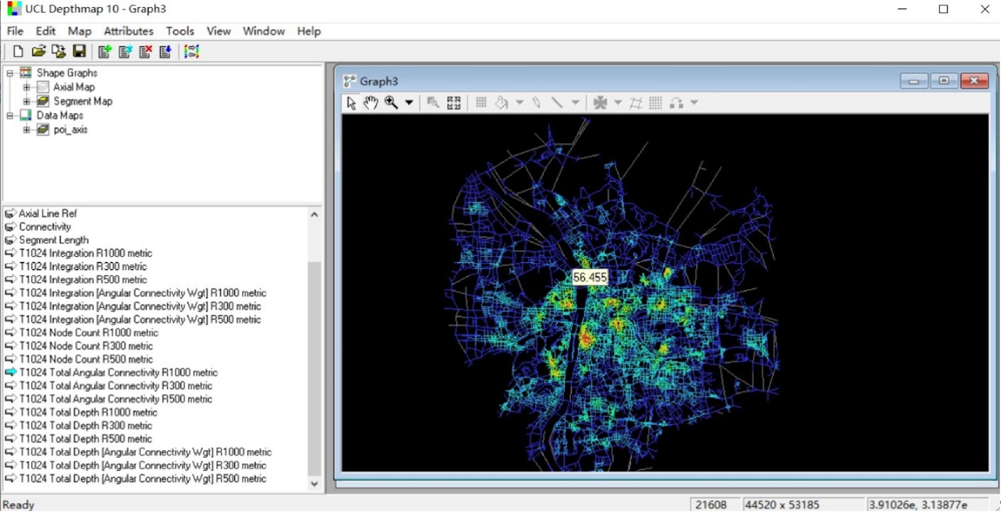Click the add column icon with green plus

tap(105, 51)
